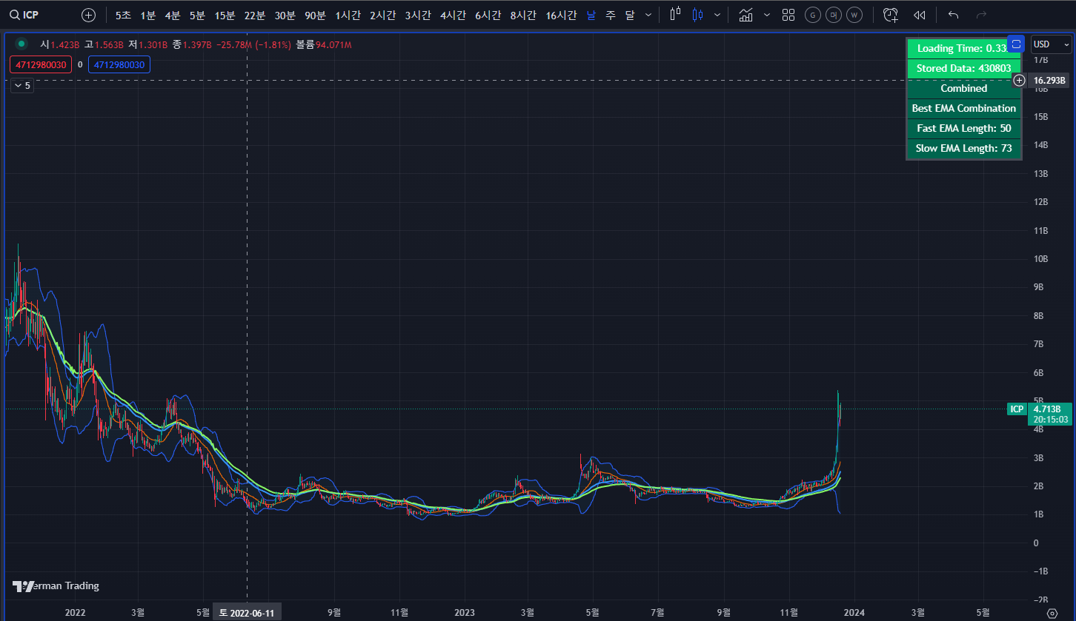1076x621 pixels.
Task: Switch to the 16시간 timeframe
Action: coord(562,15)
